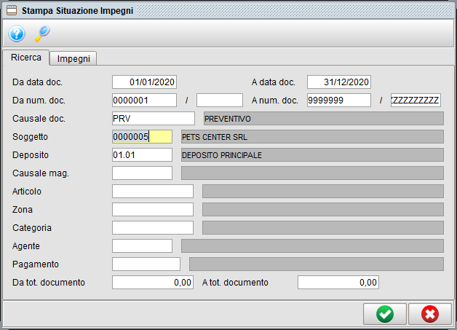Switch to the Impegni tab
Viewport: 457px width, 330px height.
[x=73, y=58]
